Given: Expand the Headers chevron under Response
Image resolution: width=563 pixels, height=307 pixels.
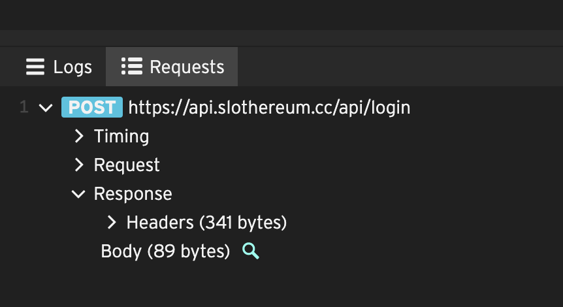Looking at the screenshot, I should (112, 223).
